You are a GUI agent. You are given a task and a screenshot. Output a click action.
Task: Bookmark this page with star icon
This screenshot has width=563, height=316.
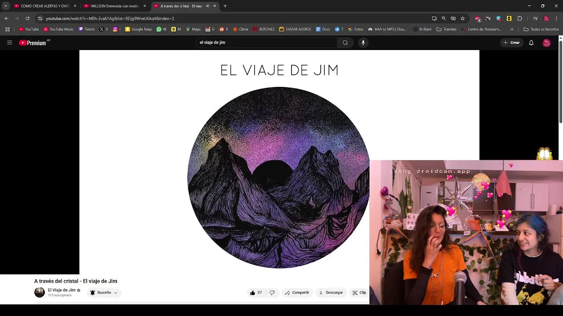[x=463, y=18]
